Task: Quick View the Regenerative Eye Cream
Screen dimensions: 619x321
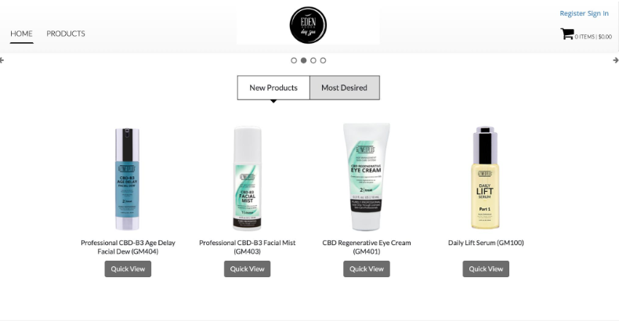Action: tap(367, 269)
